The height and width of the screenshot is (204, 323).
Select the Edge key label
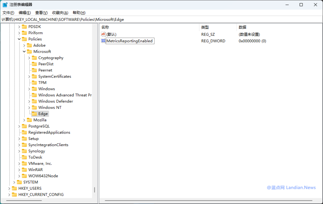point(43,114)
